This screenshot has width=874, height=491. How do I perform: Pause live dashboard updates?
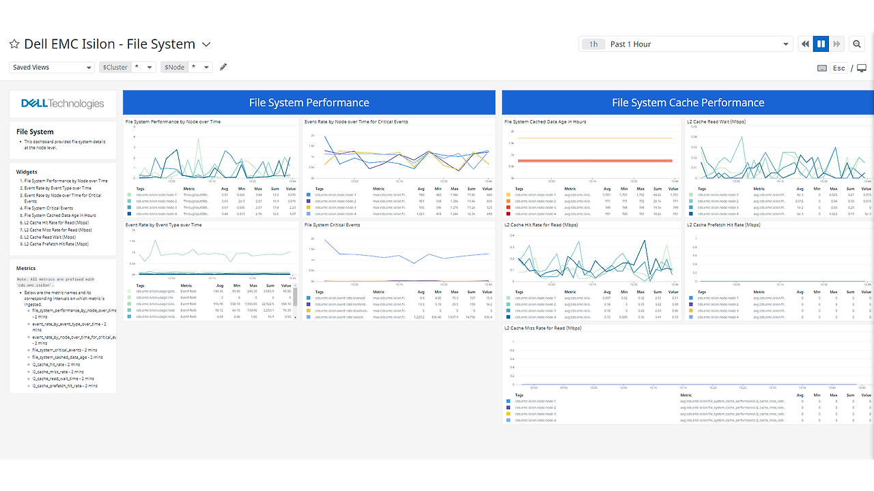821,44
